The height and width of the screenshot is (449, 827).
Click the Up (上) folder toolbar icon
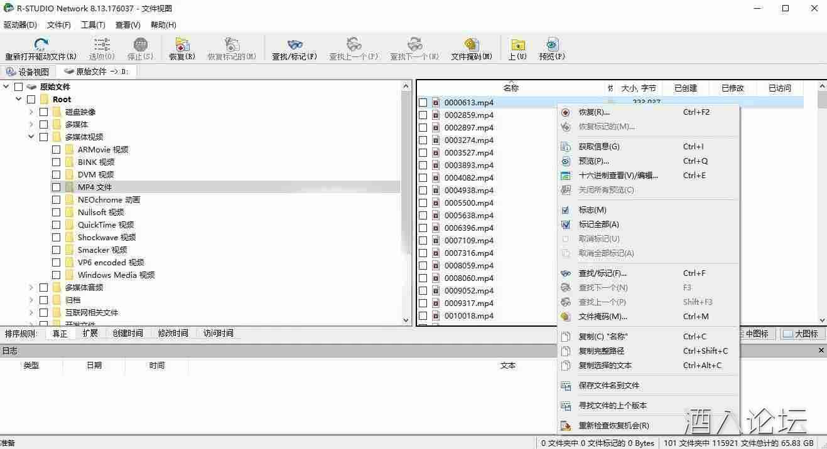[x=517, y=45]
